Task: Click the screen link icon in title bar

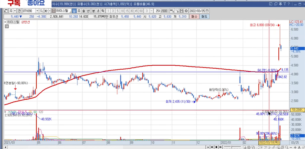Action: click(x=271, y=4)
